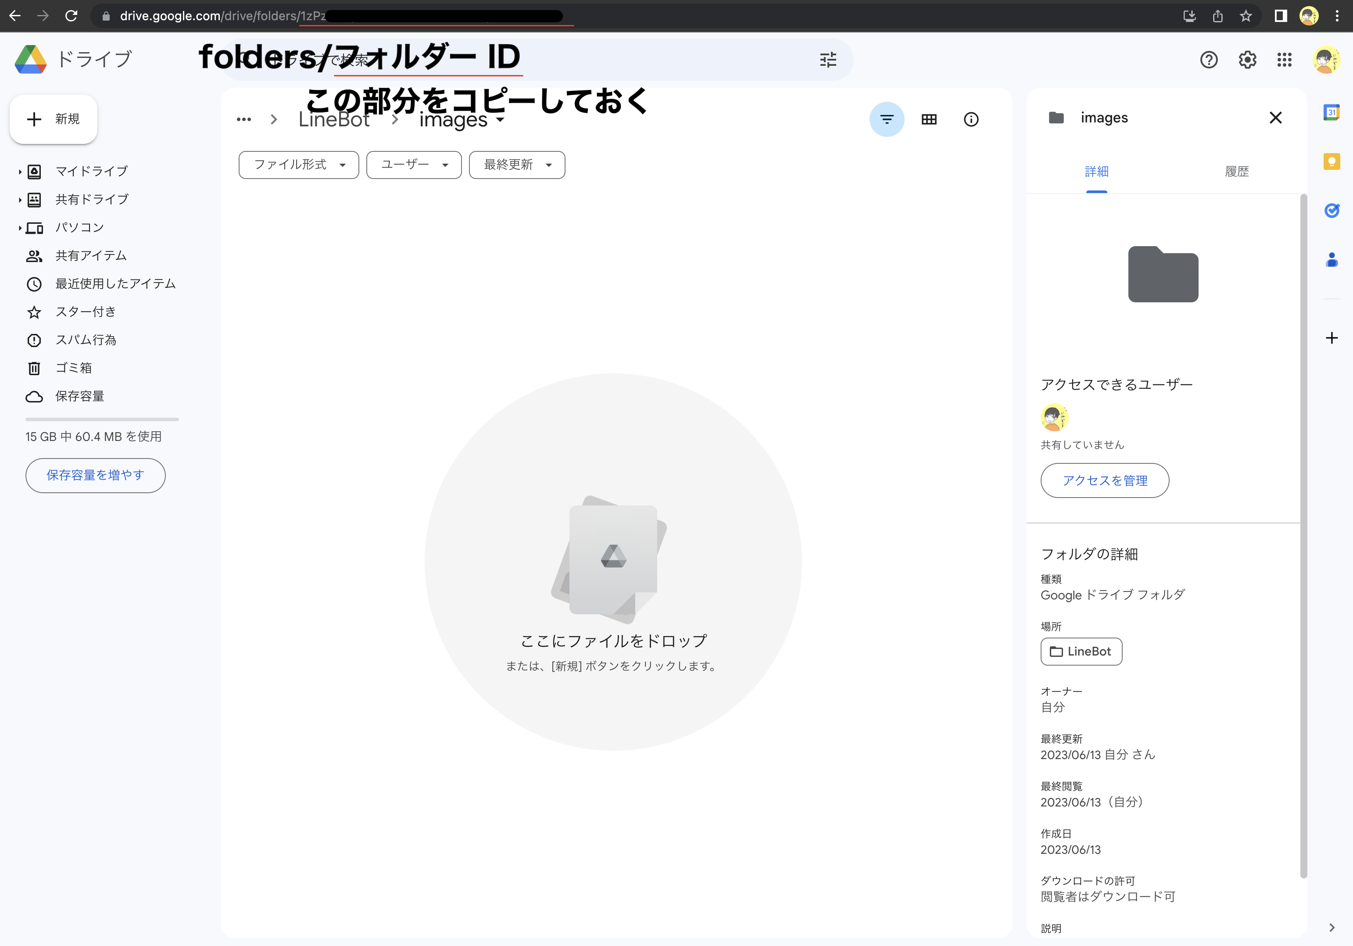This screenshot has width=1353, height=946.
Task: Go to LineBot in the breadcrumb
Action: tap(334, 120)
